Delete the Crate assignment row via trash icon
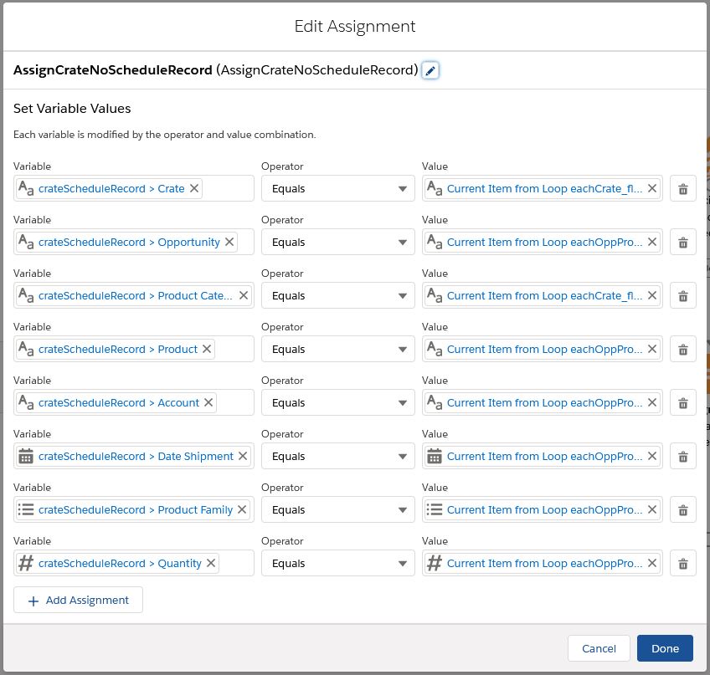Viewport: 710px width, 675px height. click(682, 189)
